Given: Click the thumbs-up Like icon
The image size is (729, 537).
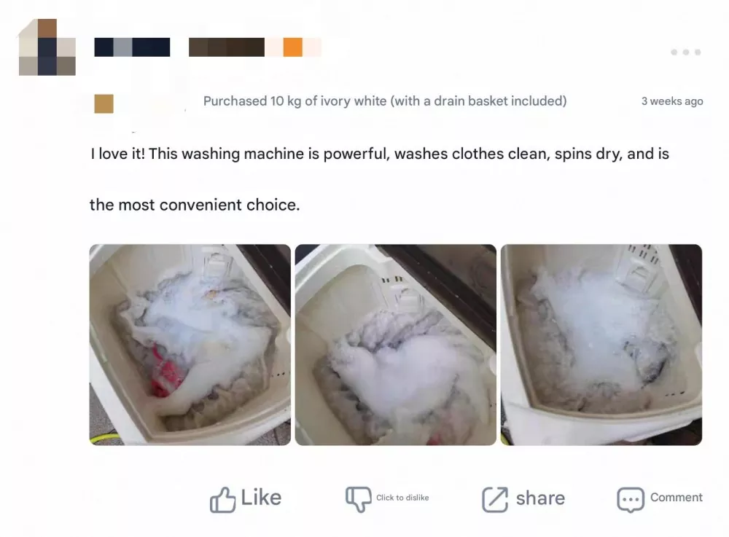Looking at the screenshot, I should (x=222, y=500).
